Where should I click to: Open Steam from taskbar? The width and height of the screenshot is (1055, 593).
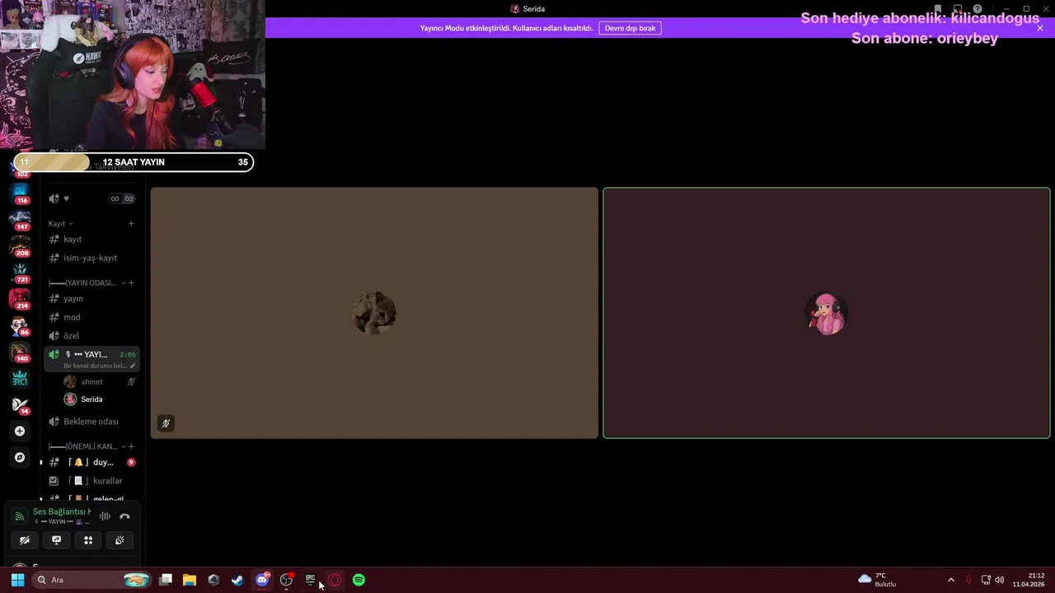click(237, 580)
